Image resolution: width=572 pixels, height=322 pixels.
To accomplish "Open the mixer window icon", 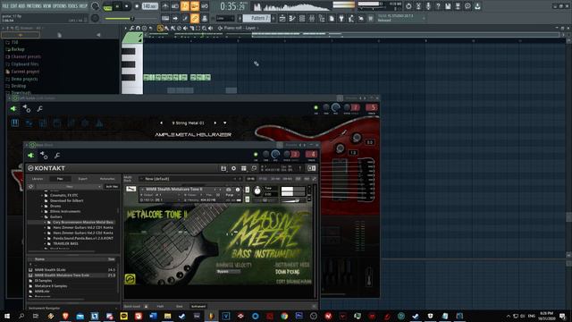I will click(x=312, y=18).
